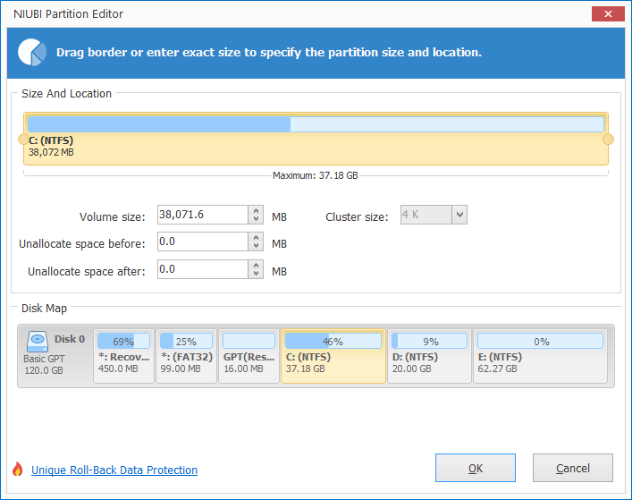Viewport: 632px width, 500px height.
Task: Increase Unallocate space before value
Action: pos(256,238)
